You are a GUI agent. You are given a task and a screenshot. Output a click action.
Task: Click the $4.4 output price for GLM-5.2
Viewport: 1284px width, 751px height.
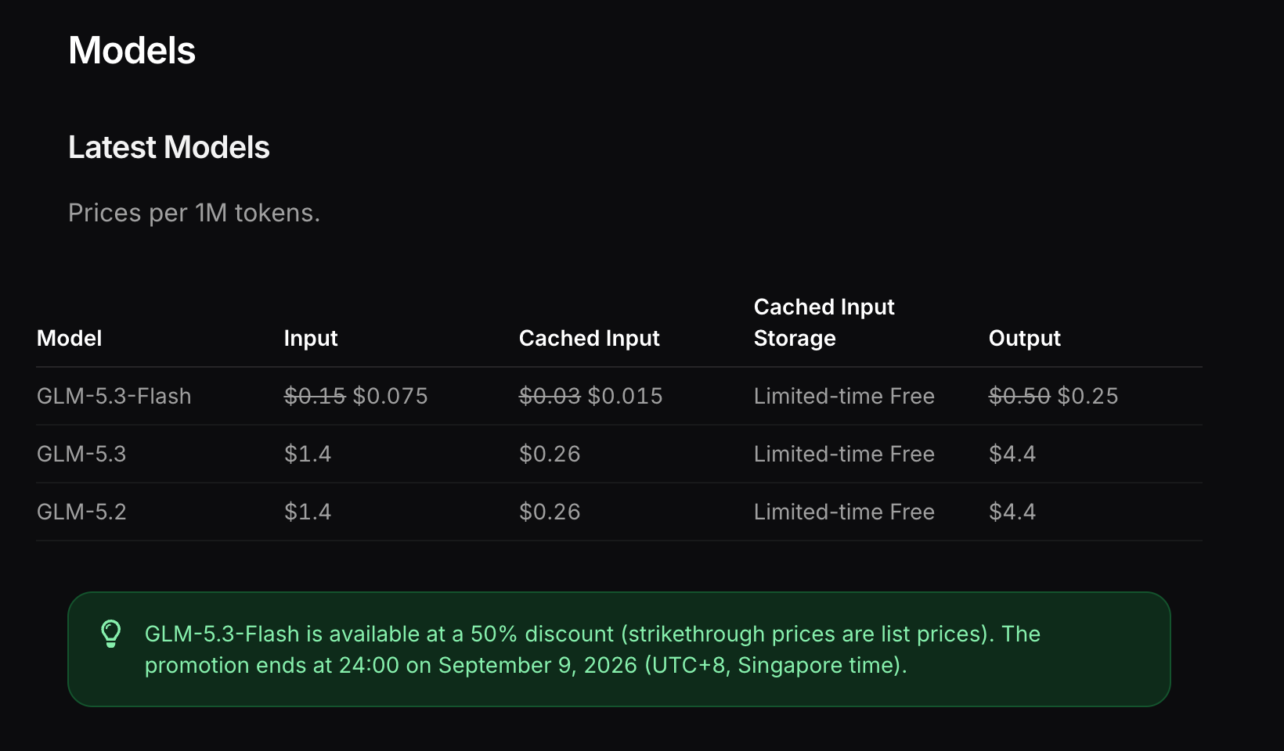pyautogui.click(x=1012, y=512)
